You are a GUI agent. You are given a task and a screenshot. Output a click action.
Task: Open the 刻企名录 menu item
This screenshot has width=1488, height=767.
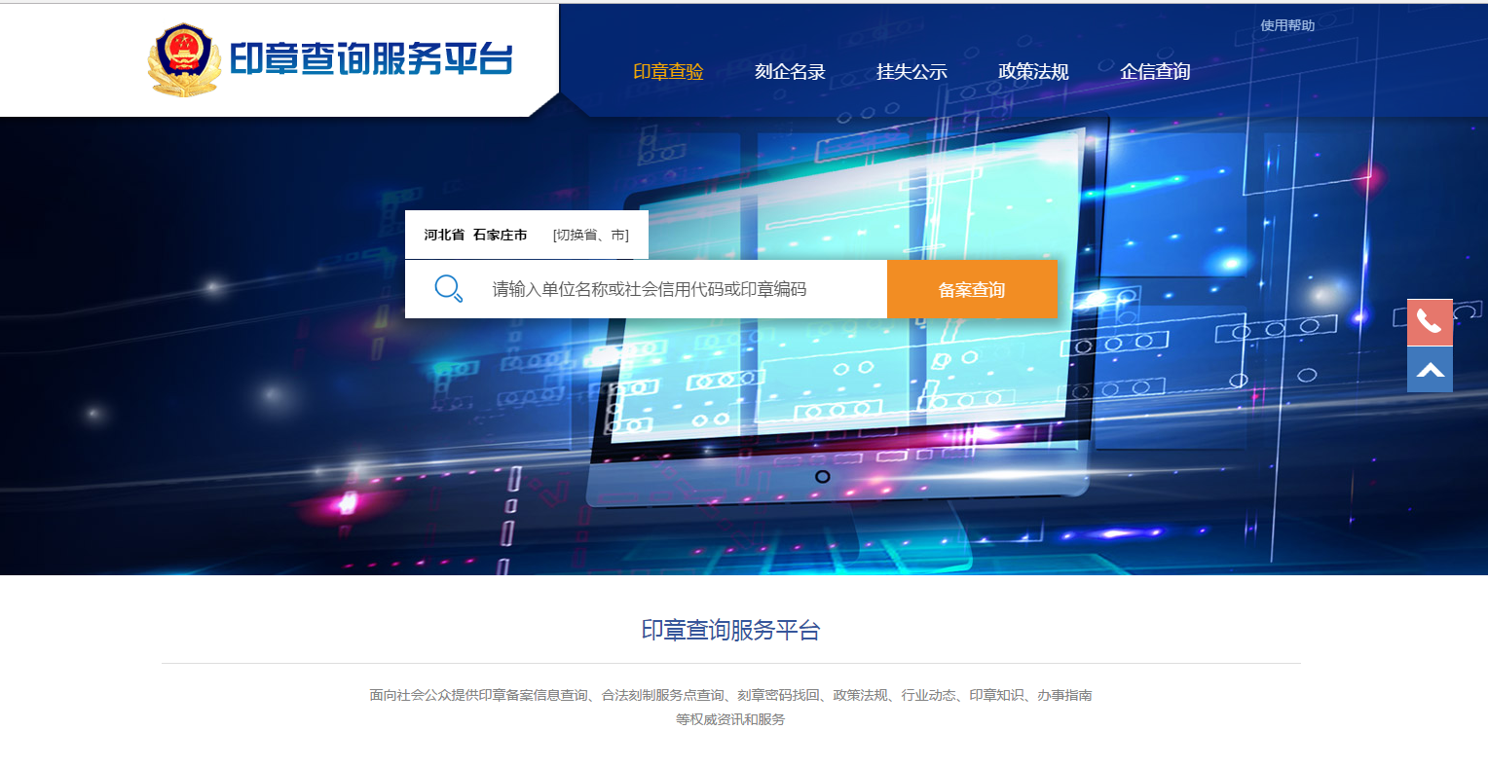790,72
